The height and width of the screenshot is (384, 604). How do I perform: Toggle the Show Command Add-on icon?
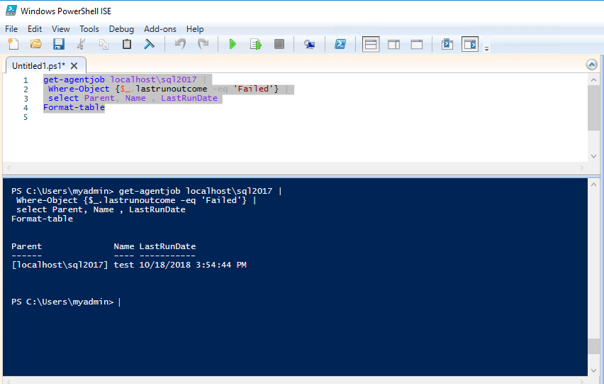tap(470, 44)
